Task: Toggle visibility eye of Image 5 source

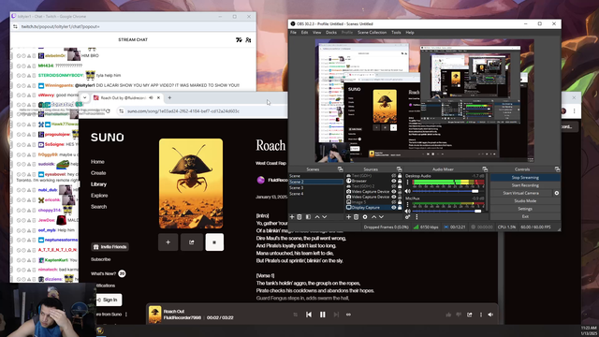Action: [x=393, y=202]
